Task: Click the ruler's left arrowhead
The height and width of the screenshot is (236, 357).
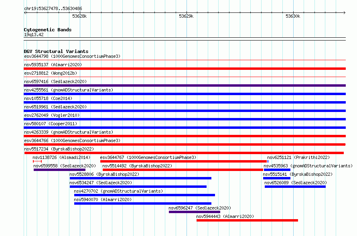Action: coord(25,12)
